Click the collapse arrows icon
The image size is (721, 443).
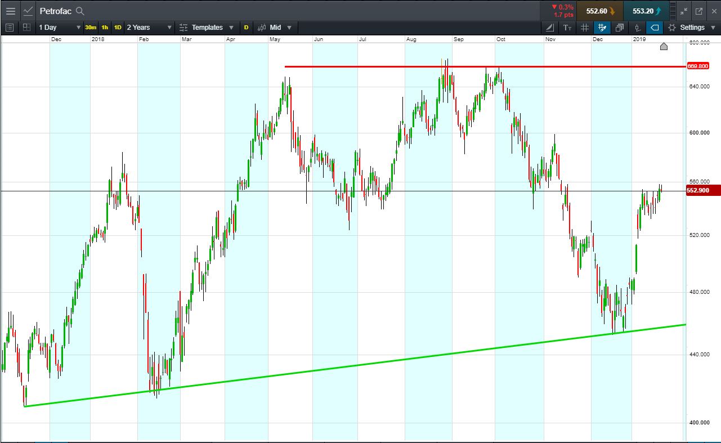(684, 11)
